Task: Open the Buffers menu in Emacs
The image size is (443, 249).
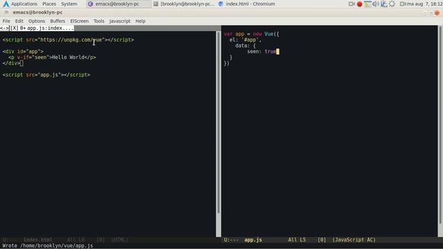Action: [x=57, y=21]
